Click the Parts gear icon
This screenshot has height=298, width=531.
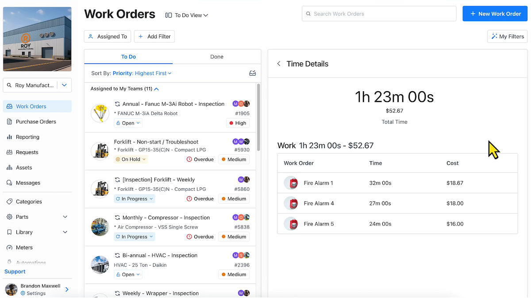(9, 217)
